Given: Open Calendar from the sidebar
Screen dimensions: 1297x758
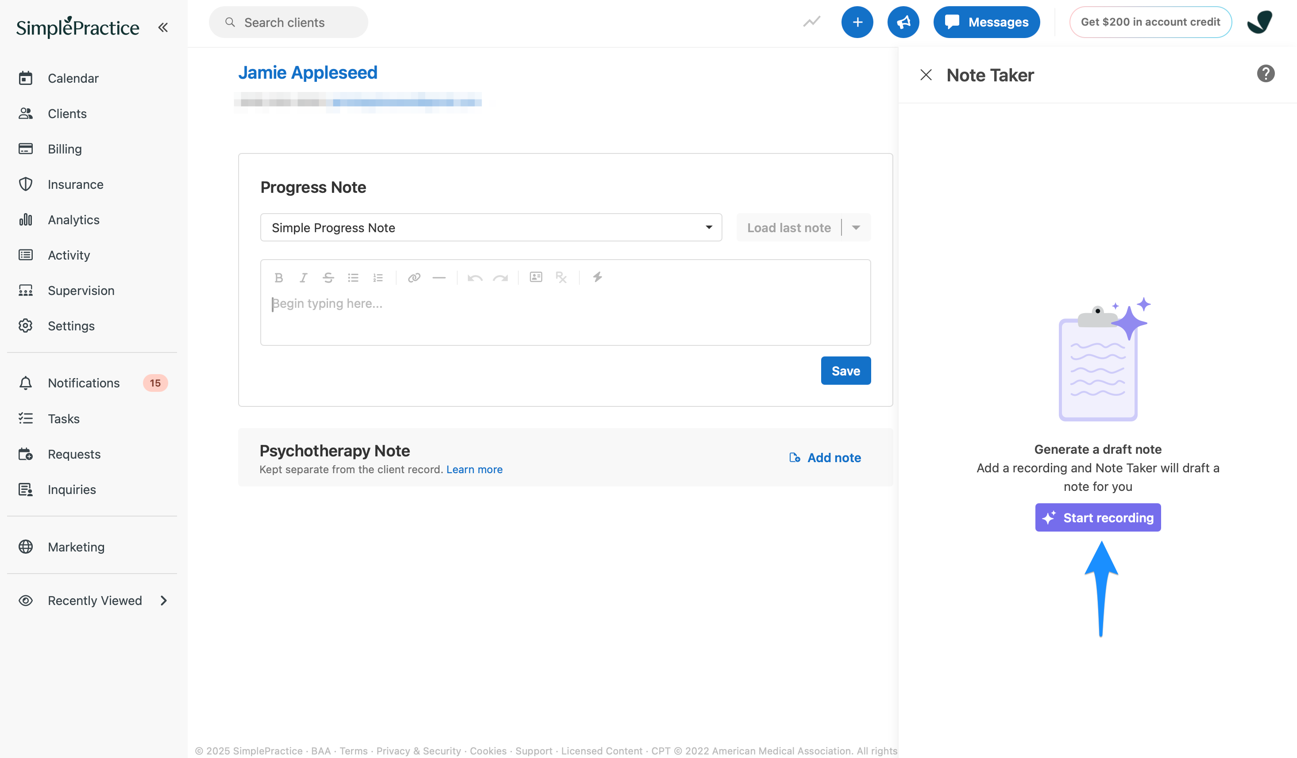Looking at the screenshot, I should [73, 78].
